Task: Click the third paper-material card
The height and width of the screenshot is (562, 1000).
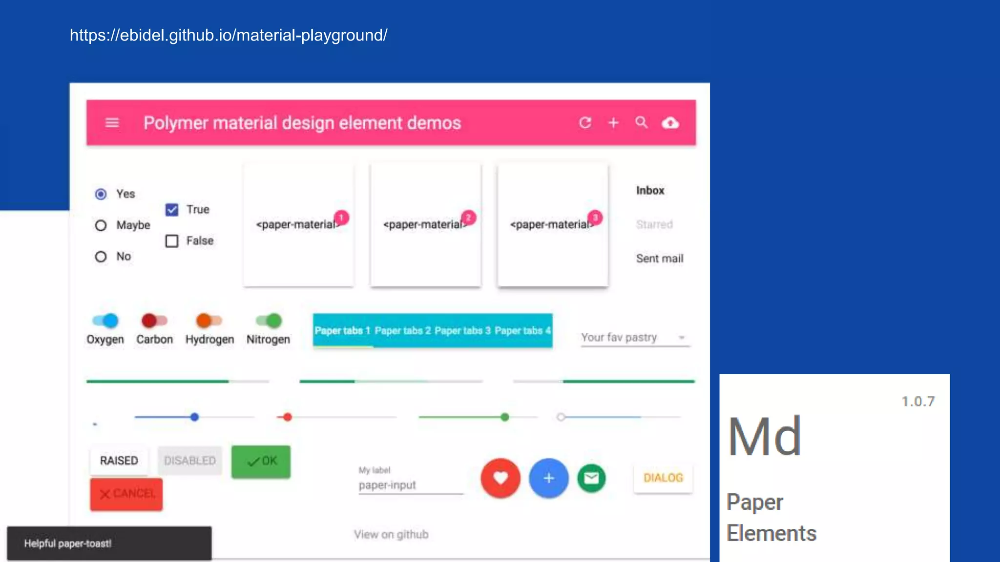Action: (x=552, y=225)
